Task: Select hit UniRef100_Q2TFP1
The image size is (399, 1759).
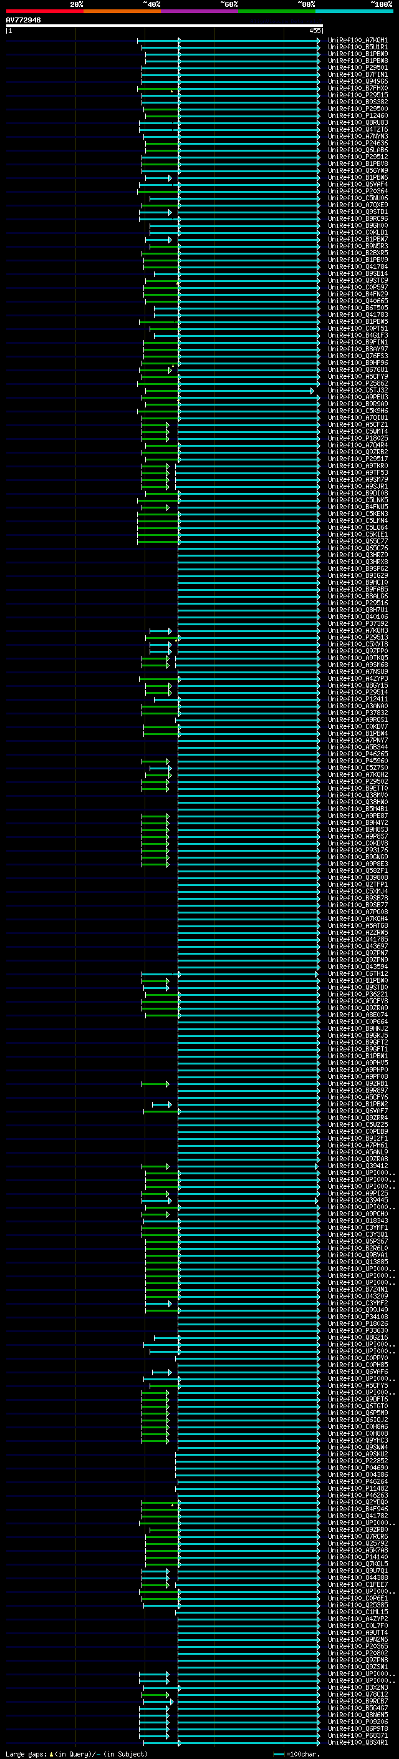Action: [357, 884]
